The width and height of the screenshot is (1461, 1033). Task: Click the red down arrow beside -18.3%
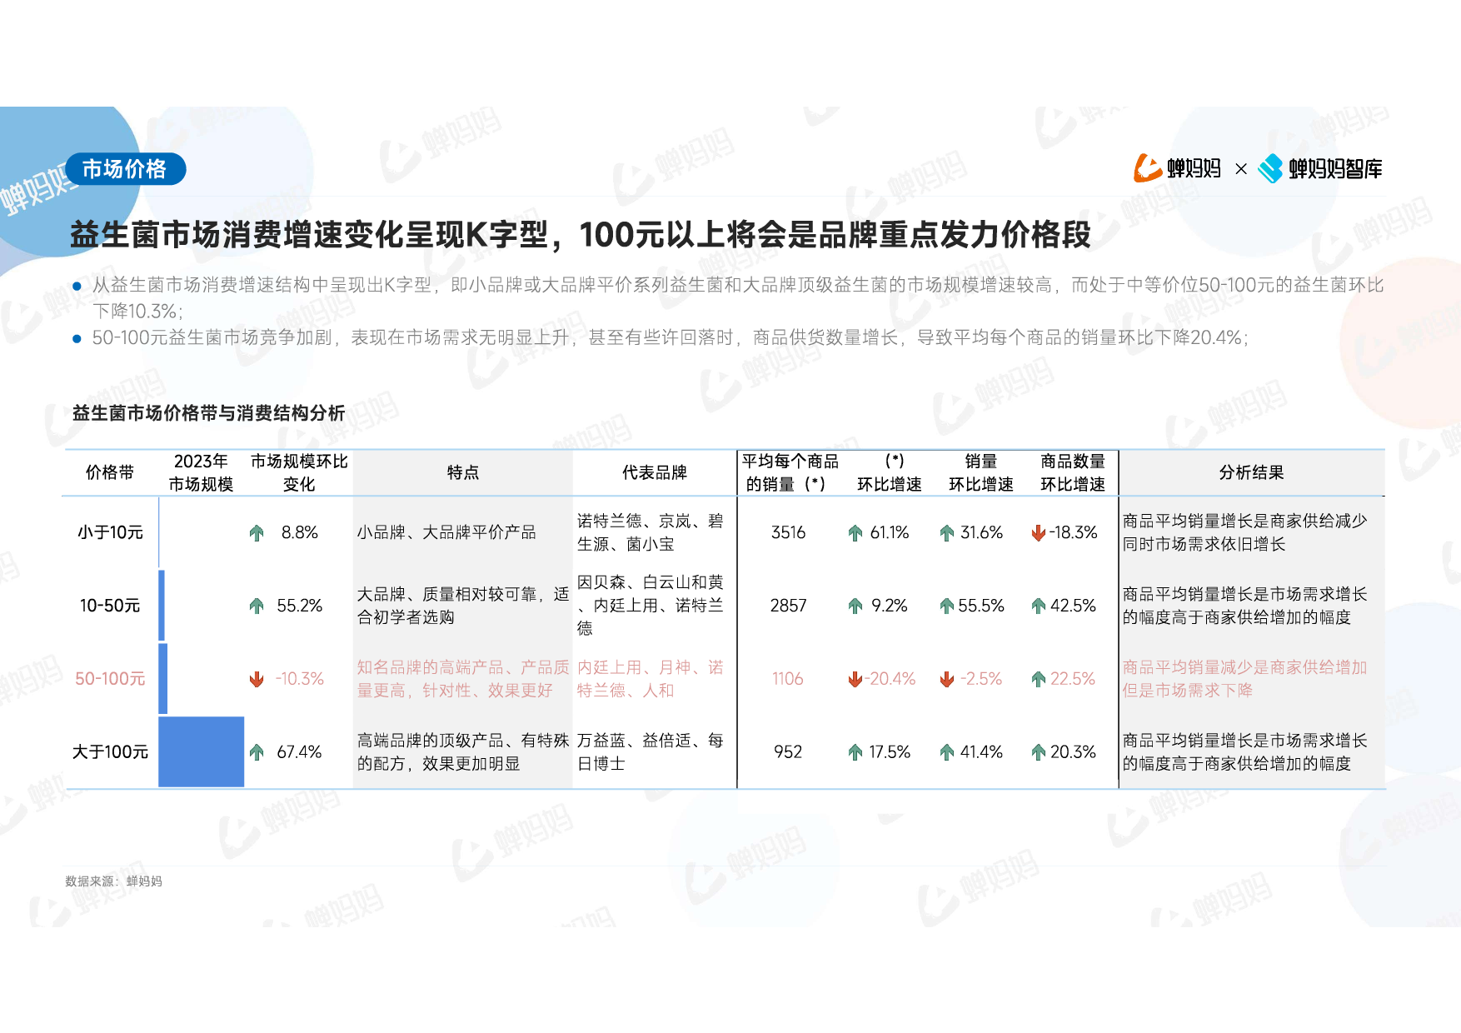pos(1038,533)
